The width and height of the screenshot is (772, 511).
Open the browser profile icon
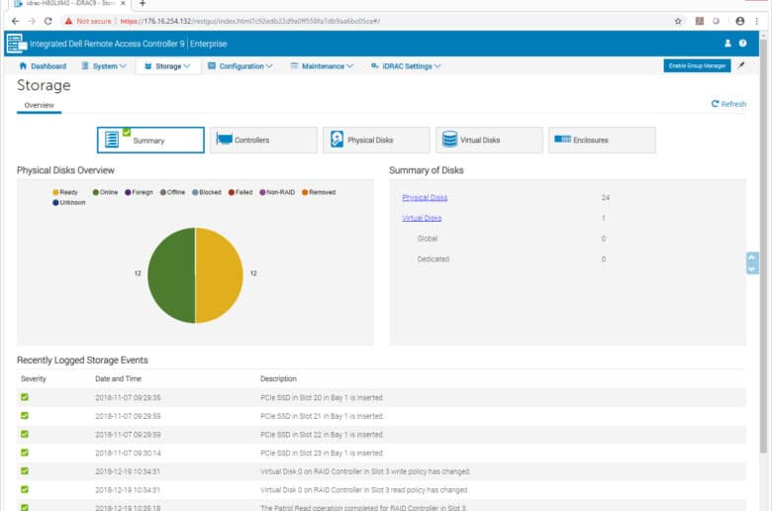(740, 21)
